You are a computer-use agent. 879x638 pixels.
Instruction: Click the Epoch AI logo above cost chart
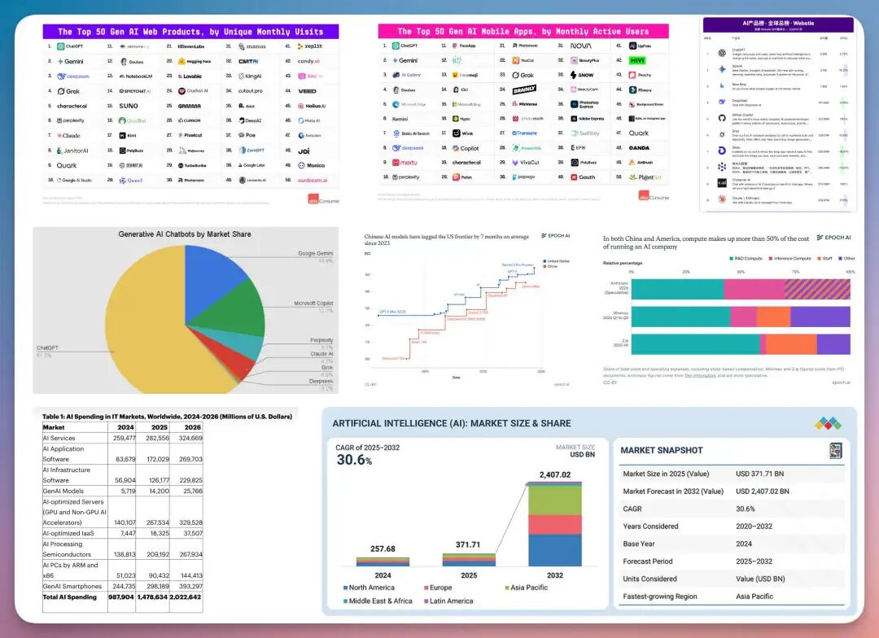[x=833, y=238]
